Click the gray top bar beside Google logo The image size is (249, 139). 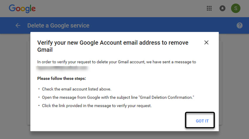[x=121, y=8]
